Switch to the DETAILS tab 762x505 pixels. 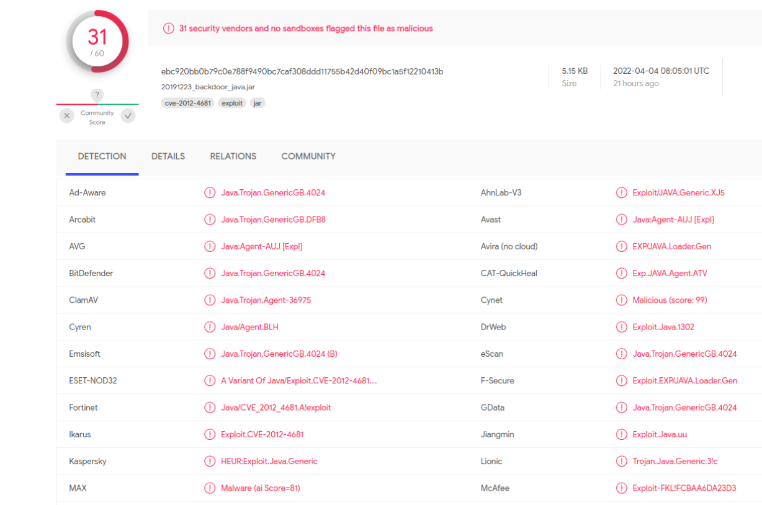coord(168,156)
